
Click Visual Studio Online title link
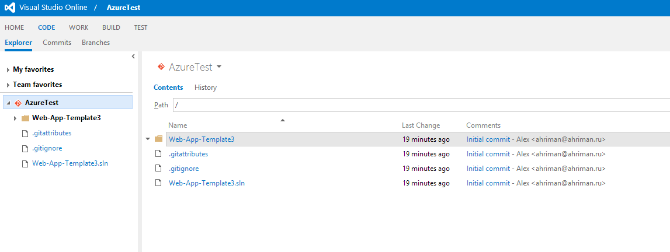(x=53, y=8)
